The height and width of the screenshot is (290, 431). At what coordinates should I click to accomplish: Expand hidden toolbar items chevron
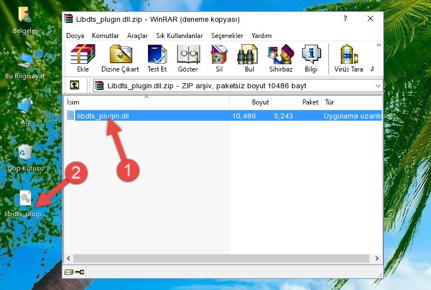378,45
